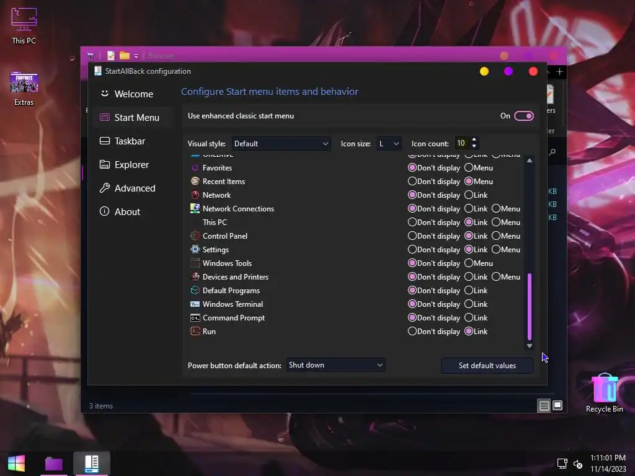635x476 pixels.
Task: Click the Explorer quick access folder icon
Action: point(125,55)
